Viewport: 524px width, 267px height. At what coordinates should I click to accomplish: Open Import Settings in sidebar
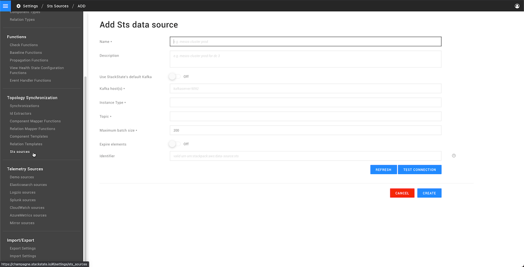click(23, 256)
